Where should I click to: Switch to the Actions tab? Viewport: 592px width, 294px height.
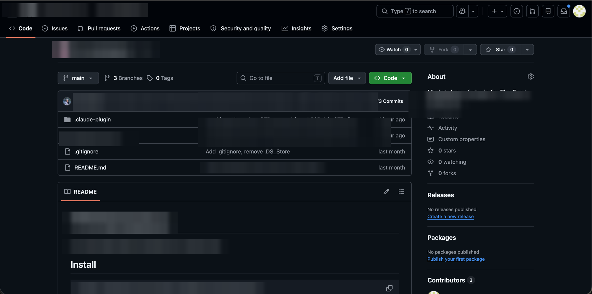(x=145, y=28)
